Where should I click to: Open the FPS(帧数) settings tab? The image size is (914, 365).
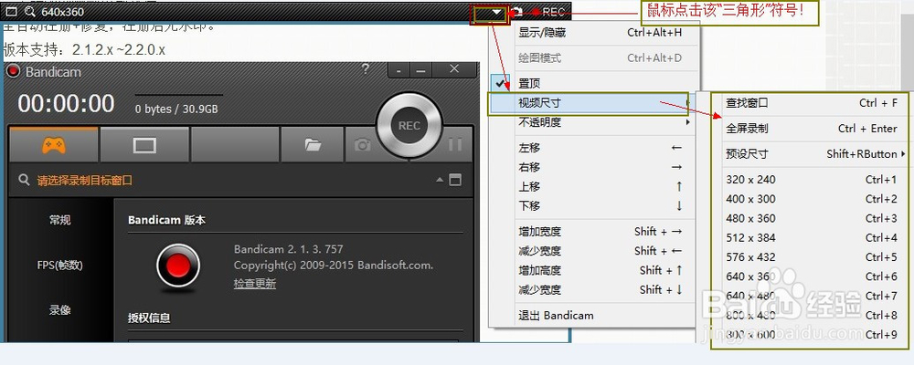click(60, 266)
